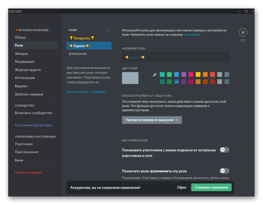Select the large default gray color swatch
263x205 pixels.
130,78
